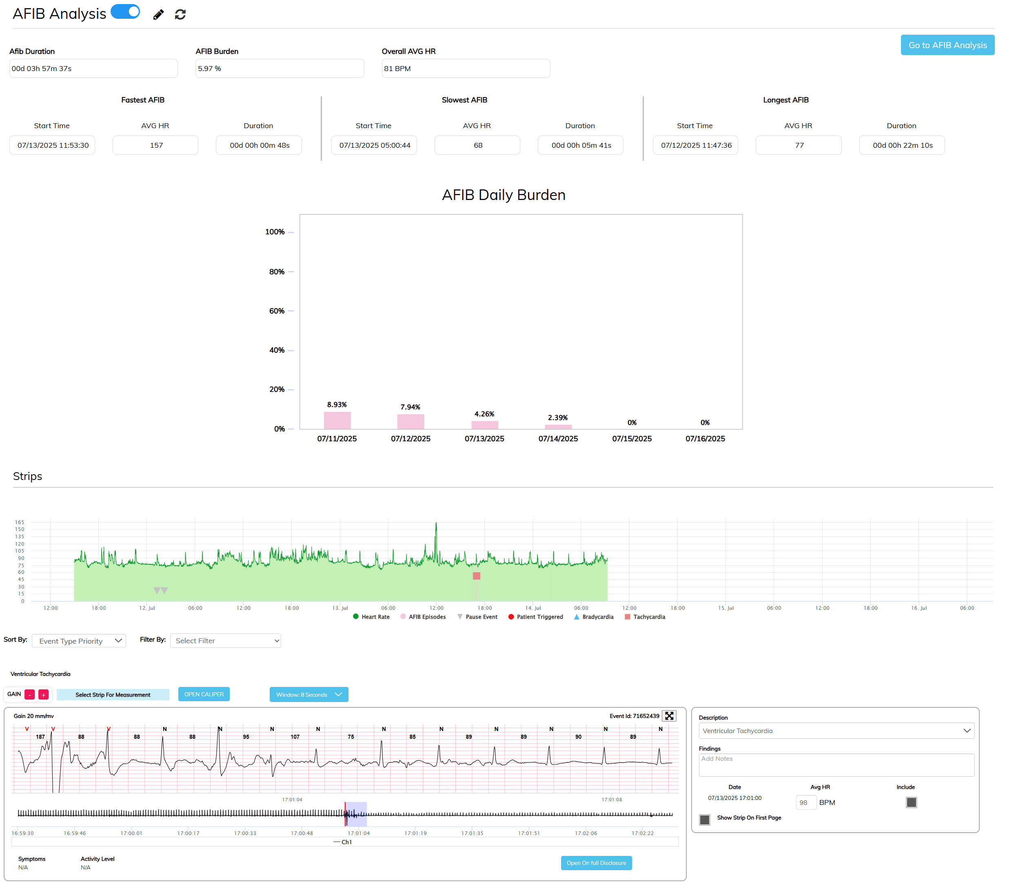Click the Event Id 71652439 label

pyautogui.click(x=634, y=716)
